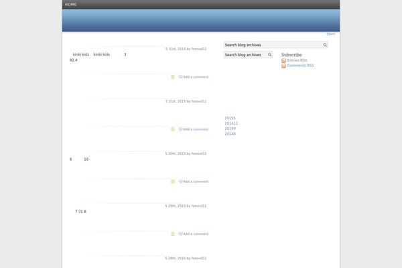This screenshot has width=402, height=268.
Task: Click the '7.31 8' text in the post body
Action: click(80, 212)
